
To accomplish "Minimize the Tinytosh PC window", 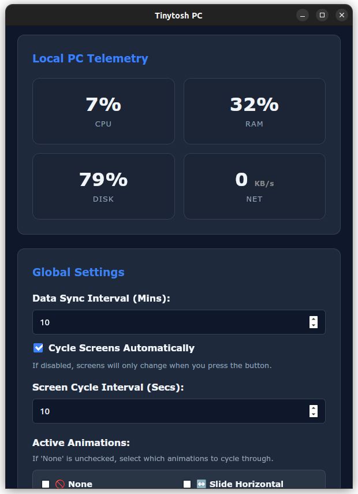I will (302, 15).
